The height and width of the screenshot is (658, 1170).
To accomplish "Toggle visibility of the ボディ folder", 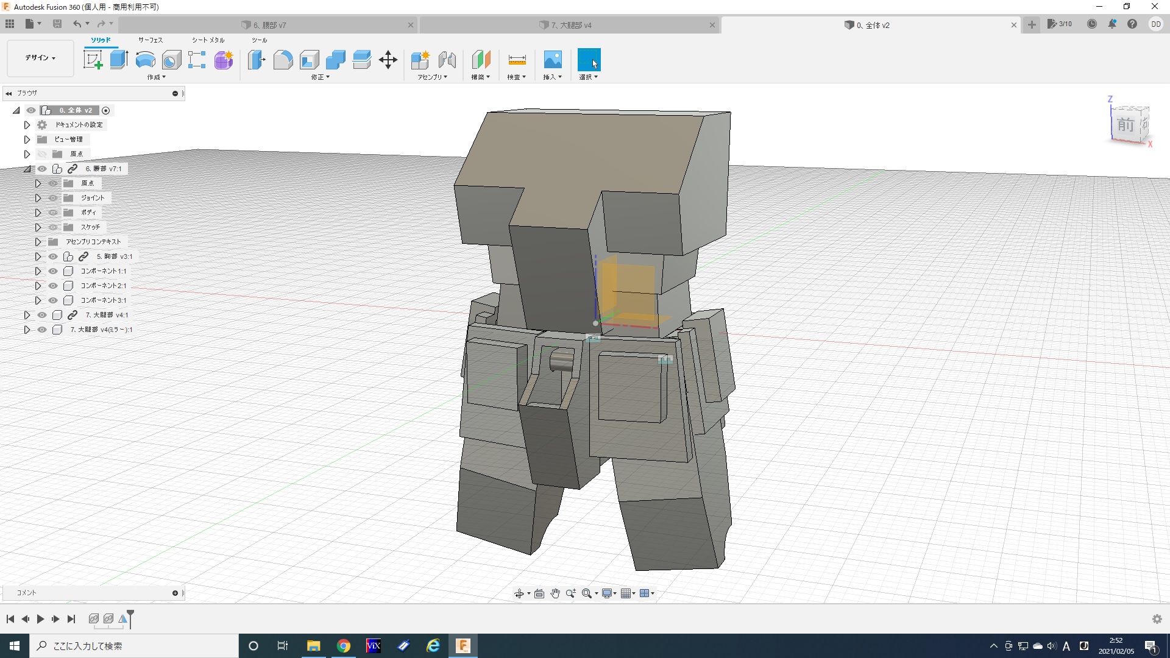I will pyautogui.click(x=53, y=213).
